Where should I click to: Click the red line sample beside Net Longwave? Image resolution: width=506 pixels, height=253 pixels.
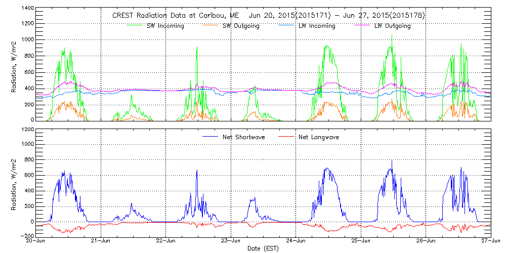(x=283, y=137)
